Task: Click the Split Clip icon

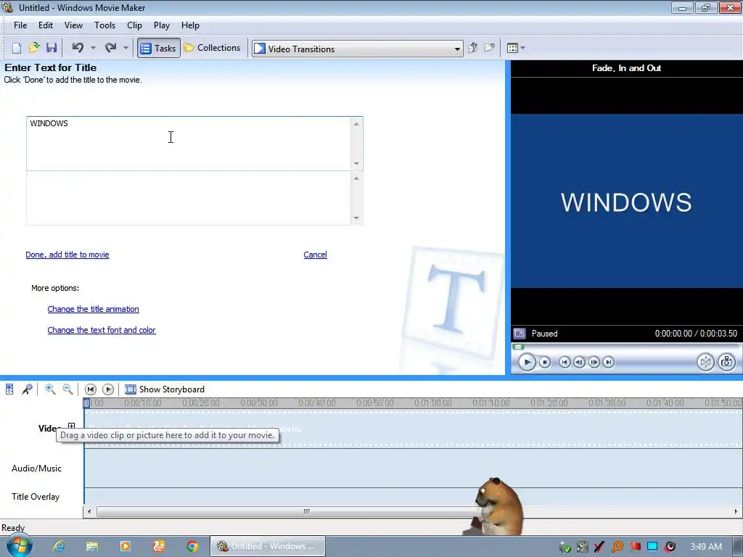Action: [x=705, y=363]
